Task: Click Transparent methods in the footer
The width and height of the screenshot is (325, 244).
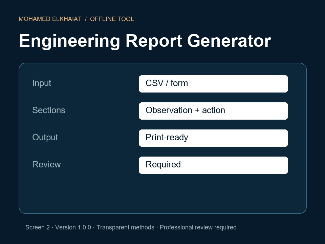Action: tap(125, 227)
